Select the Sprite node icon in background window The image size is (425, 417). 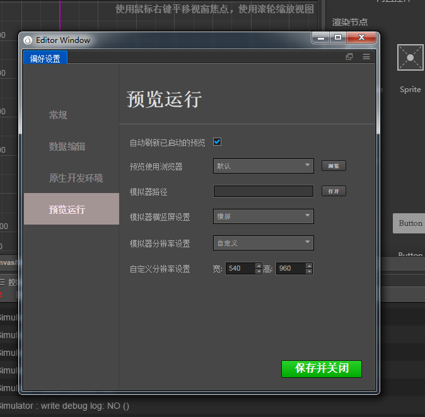click(x=410, y=57)
